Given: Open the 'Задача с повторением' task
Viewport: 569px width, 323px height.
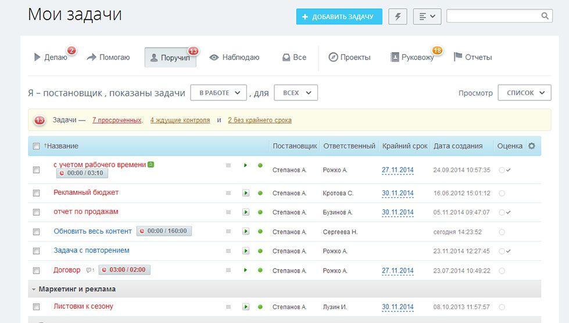Looking at the screenshot, I should 91,250.
